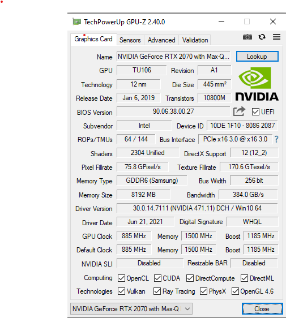
Task: Close the window with the X button
Action: coord(273,22)
